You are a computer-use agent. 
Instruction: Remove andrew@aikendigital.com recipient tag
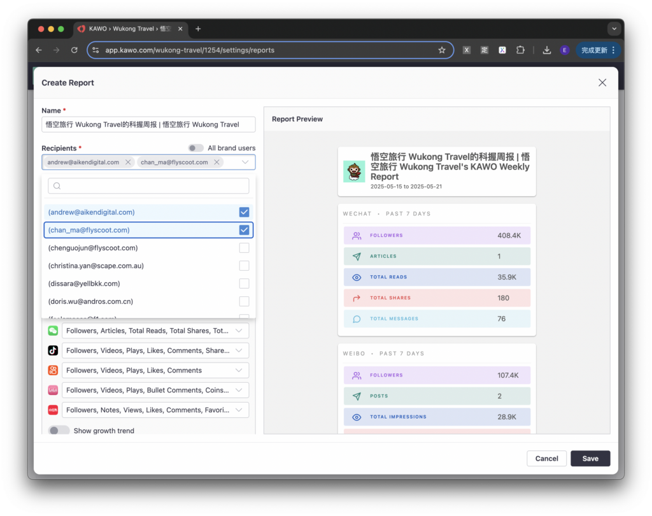128,162
